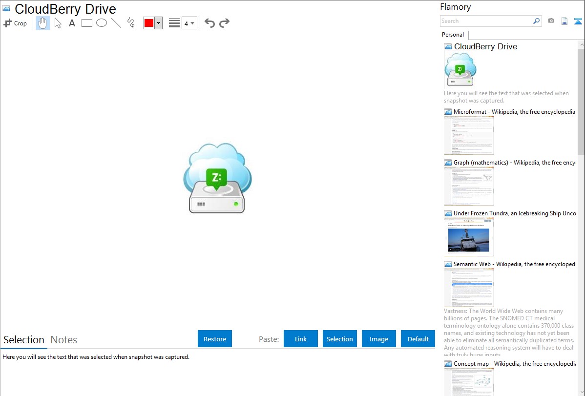Redo the last undone action

click(x=225, y=23)
